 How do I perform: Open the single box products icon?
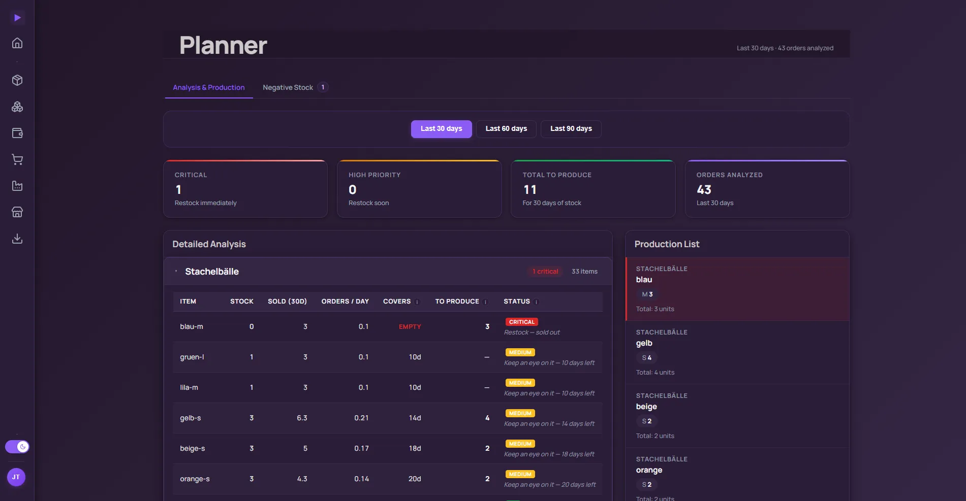click(x=17, y=80)
